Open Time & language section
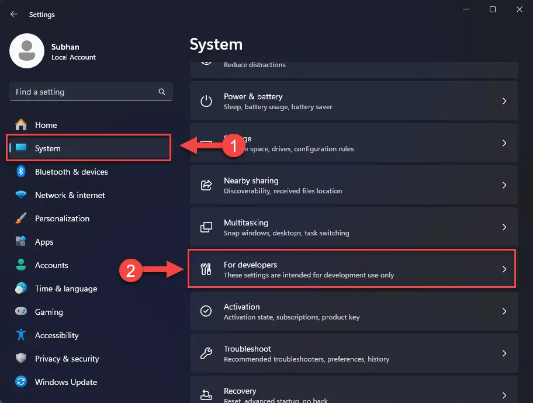Screen dimensions: 533x403 (x=91, y=288)
